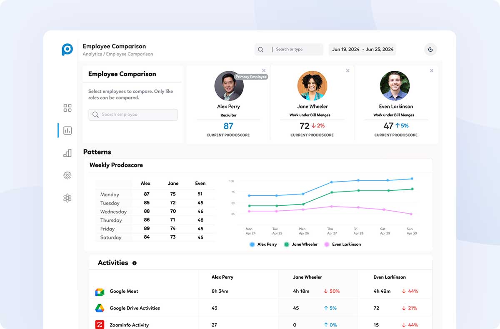Image resolution: width=500 pixels, height=329 pixels.
Task: Click the Analytics breadcrumb link
Action: [x=92, y=54]
